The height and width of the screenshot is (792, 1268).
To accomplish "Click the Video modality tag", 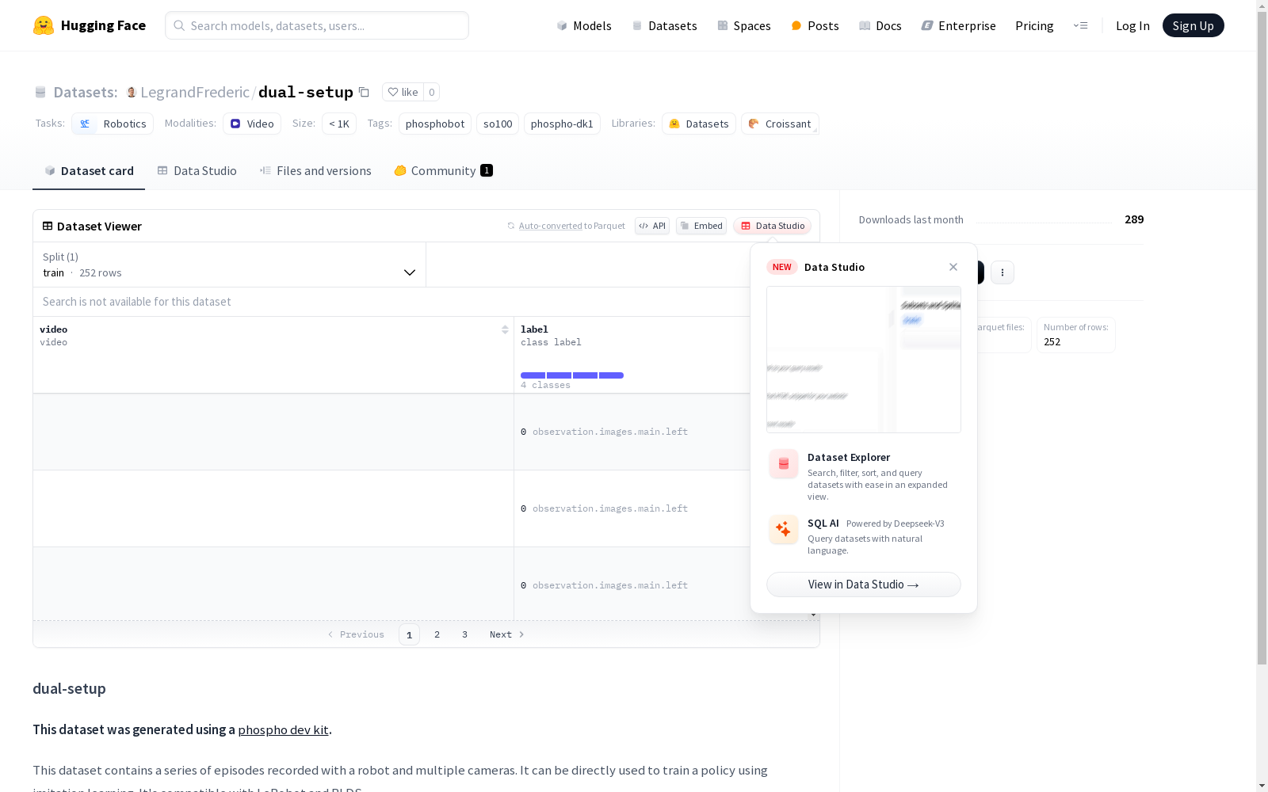I will [252, 124].
